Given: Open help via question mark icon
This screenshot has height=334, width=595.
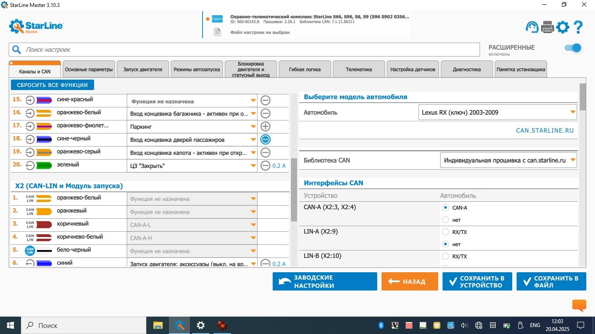Looking at the screenshot, I should point(578,27).
